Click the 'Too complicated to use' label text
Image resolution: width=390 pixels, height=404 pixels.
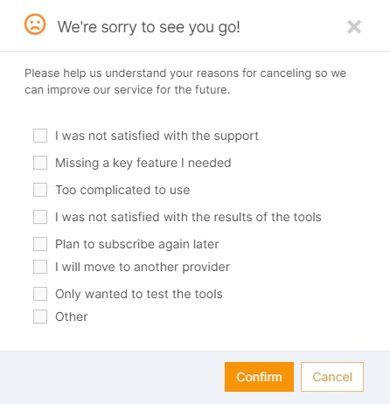tap(122, 190)
